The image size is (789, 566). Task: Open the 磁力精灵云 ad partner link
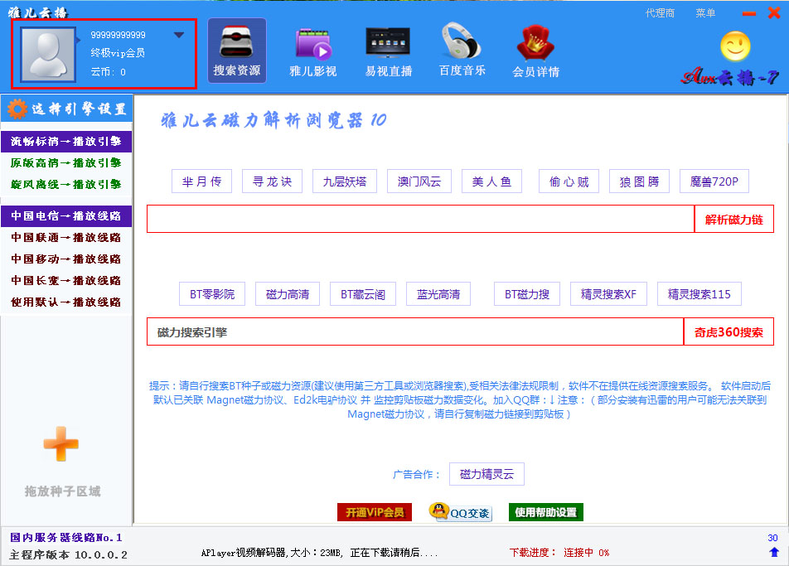point(486,474)
